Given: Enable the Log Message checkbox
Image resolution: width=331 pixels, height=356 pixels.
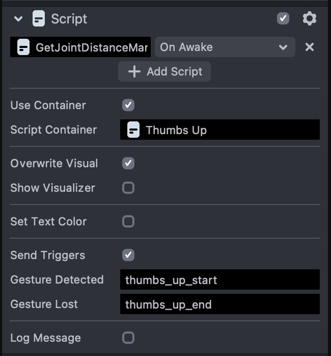Looking at the screenshot, I should coord(128,338).
